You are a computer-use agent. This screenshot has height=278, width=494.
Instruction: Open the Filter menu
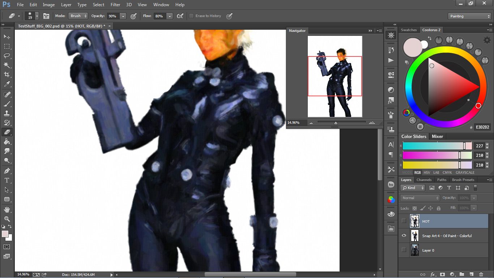click(x=115, y=5)
